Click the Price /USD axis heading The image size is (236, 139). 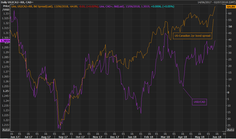coord(6,8)
